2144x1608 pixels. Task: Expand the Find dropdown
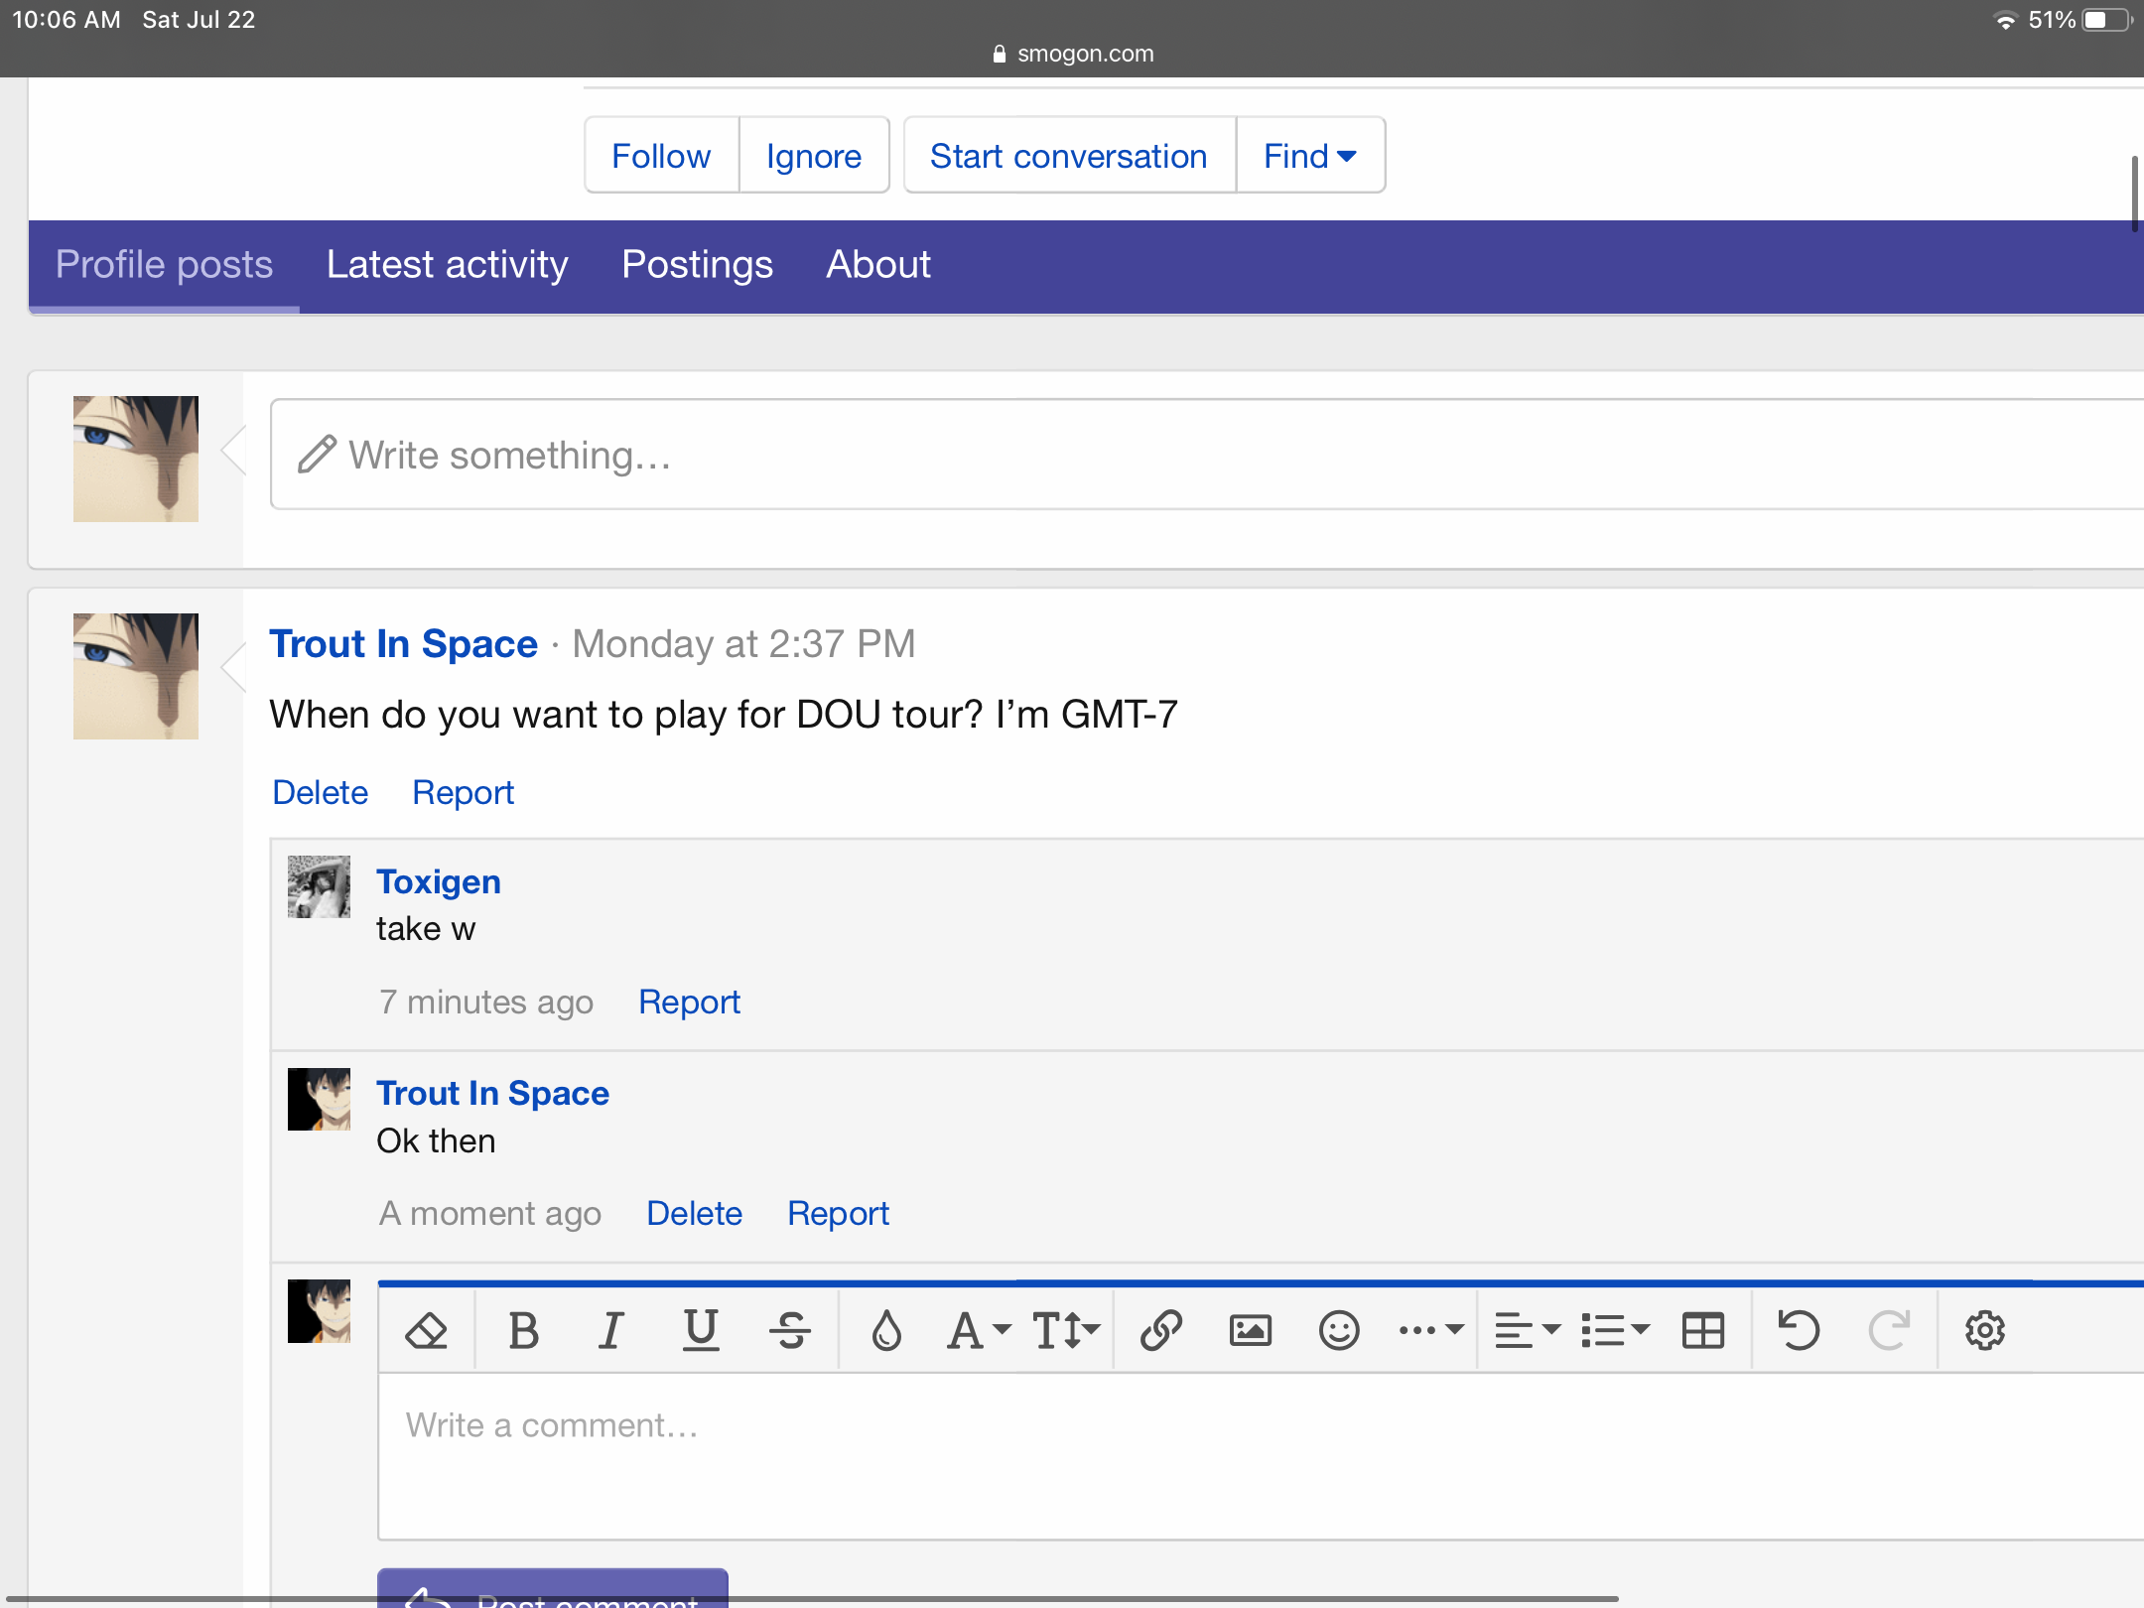(x=1310, y=156)
